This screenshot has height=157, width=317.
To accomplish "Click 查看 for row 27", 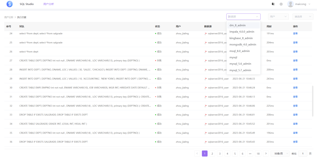I will [x=295, y=61].
